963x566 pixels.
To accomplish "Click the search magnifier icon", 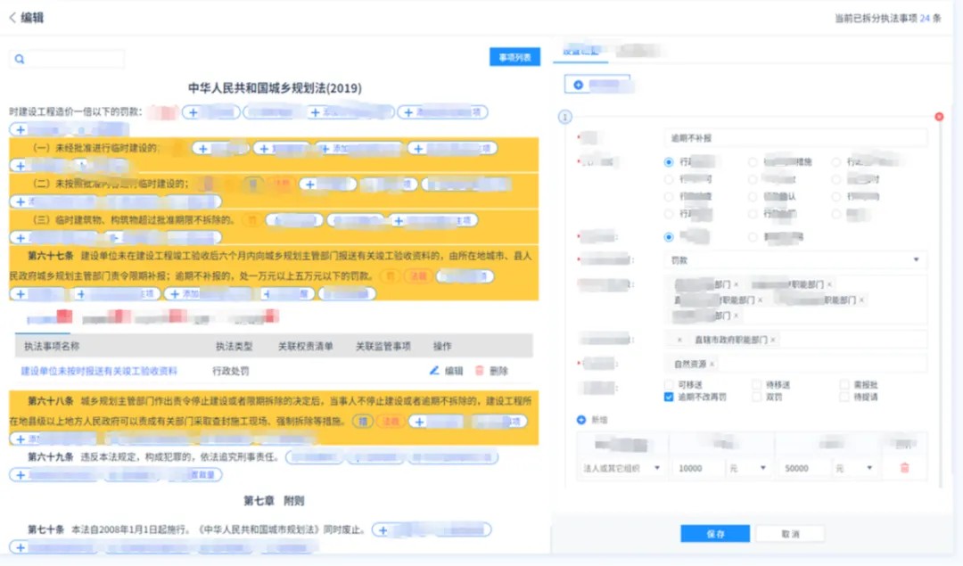I will (20, 60).
